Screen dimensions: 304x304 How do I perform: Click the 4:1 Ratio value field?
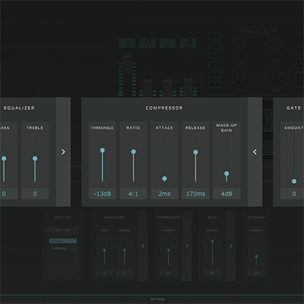pos(133,194)
